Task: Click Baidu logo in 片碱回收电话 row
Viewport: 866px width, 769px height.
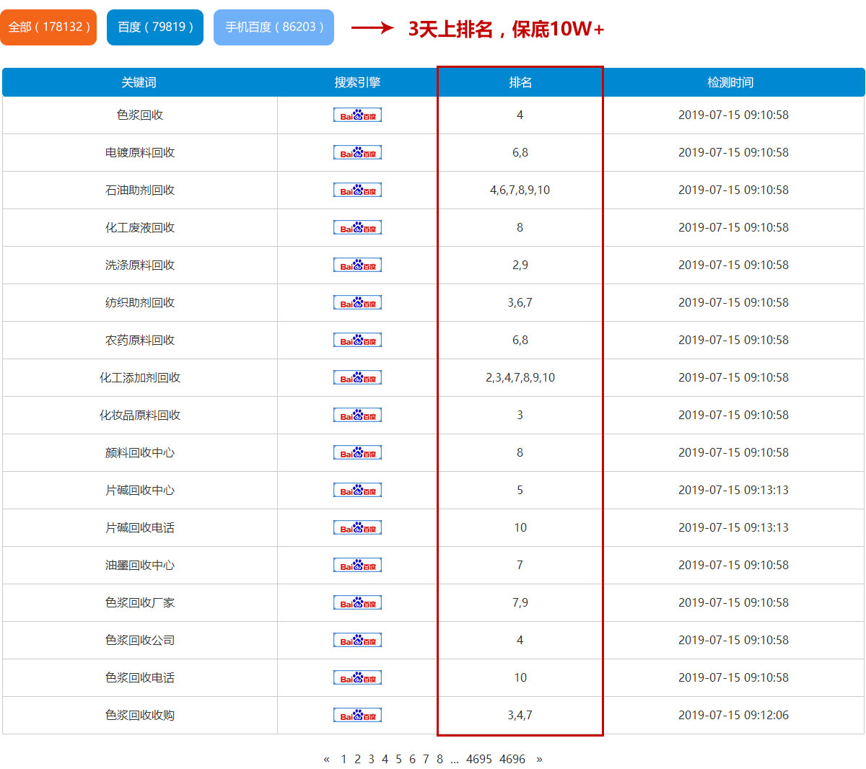Action: click(357, 527)
